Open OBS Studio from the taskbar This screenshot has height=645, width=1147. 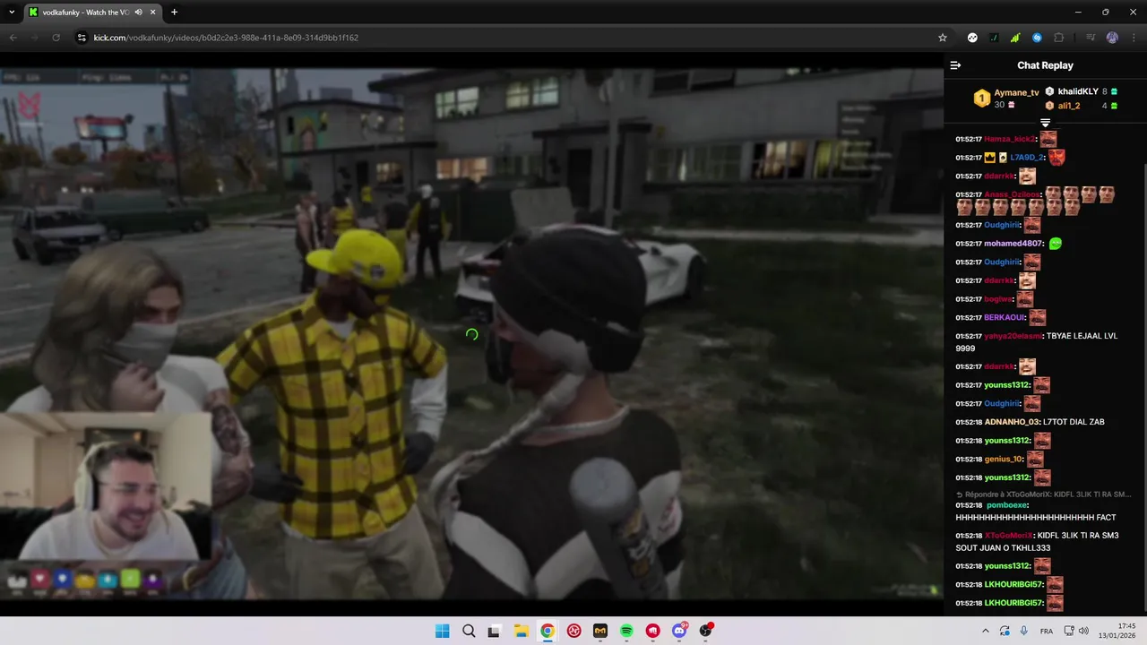coord(706,631)
